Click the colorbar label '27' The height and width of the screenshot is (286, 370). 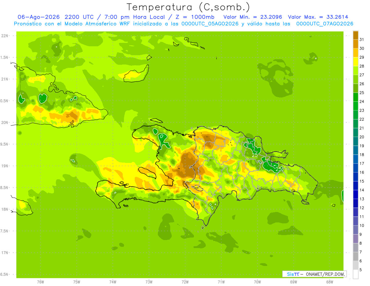(362, 75)
